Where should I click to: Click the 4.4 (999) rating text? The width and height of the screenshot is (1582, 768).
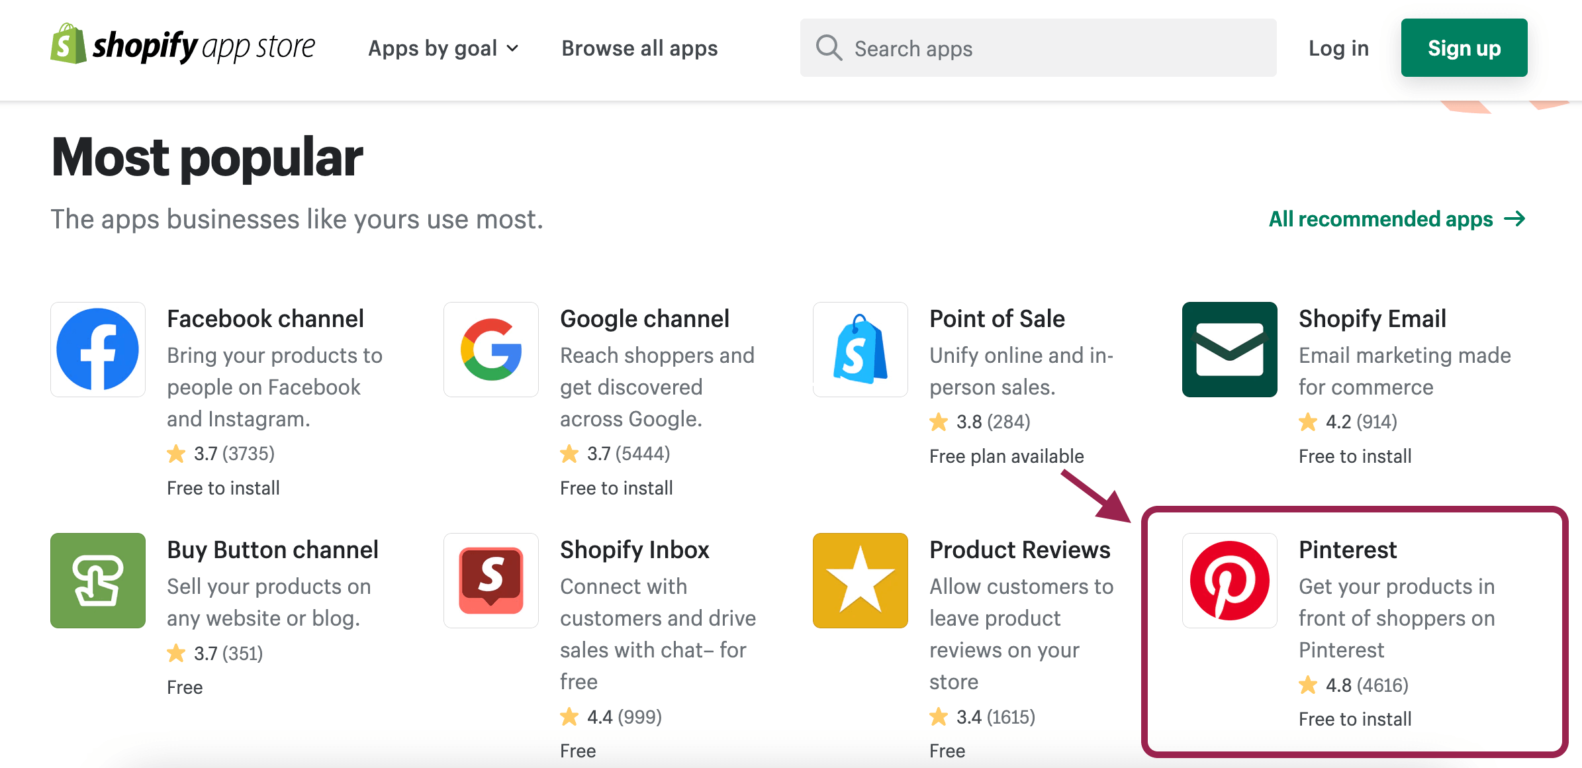pos(625,716)
